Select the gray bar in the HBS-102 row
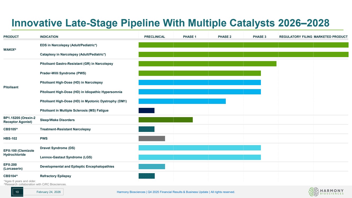Image resolution: width=352 pixels, height=198 pixels. (x=152, y=139)
